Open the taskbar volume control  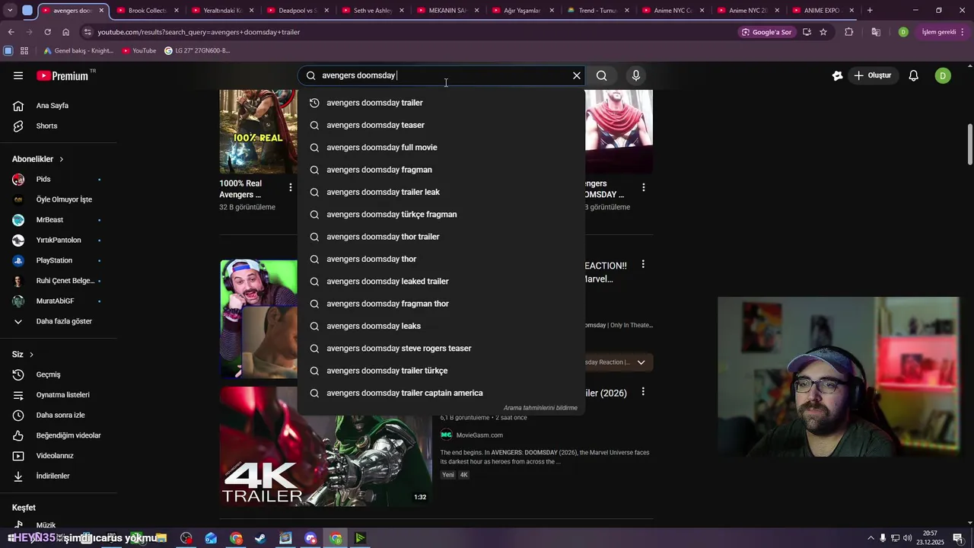pos(908,539)
